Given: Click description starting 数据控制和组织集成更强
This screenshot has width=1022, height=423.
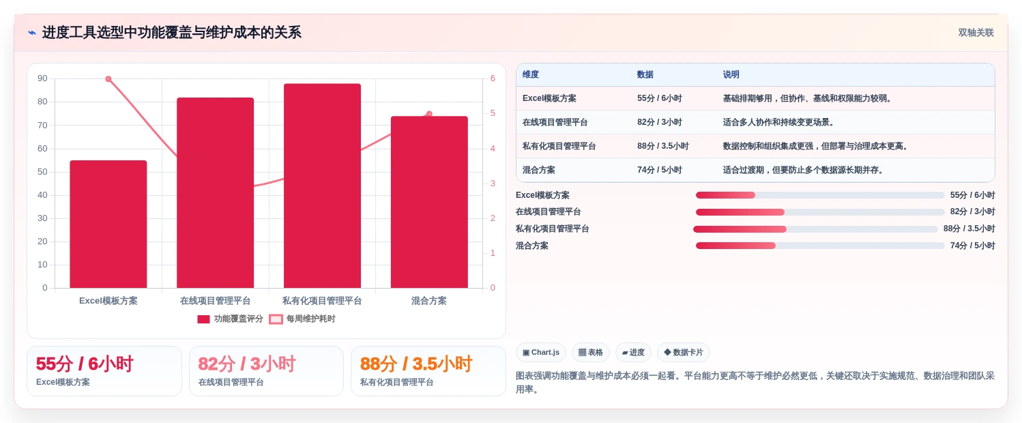Looking at the screenshot, I should [x=816, y=146].
